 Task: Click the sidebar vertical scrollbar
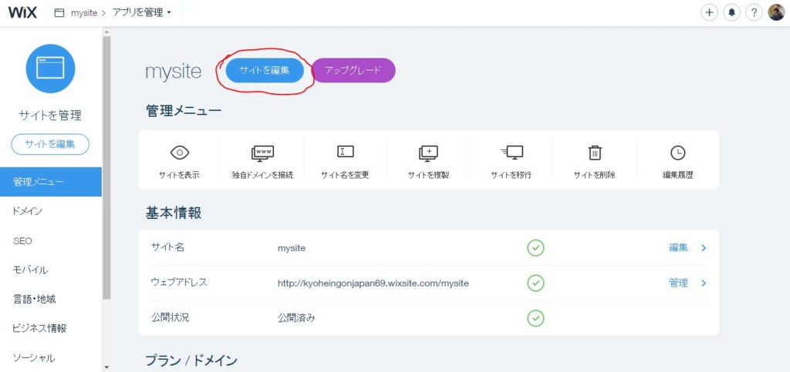pyautogui.click(x=106, y=167)
